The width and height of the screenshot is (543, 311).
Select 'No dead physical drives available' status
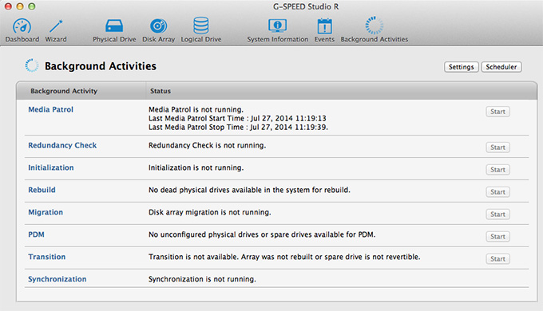249,190
